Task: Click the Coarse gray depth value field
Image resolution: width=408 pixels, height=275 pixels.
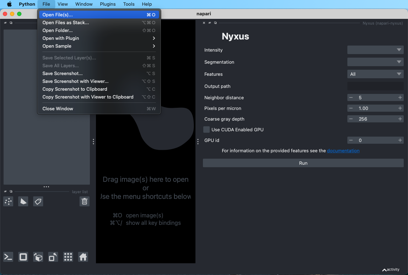Action: click(x=375, y=119)
